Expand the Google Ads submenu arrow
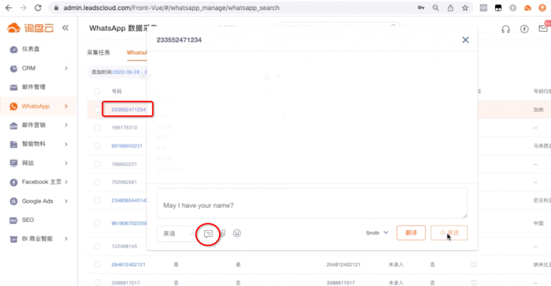The image size is (551, 286). click(x=66, y=201)
